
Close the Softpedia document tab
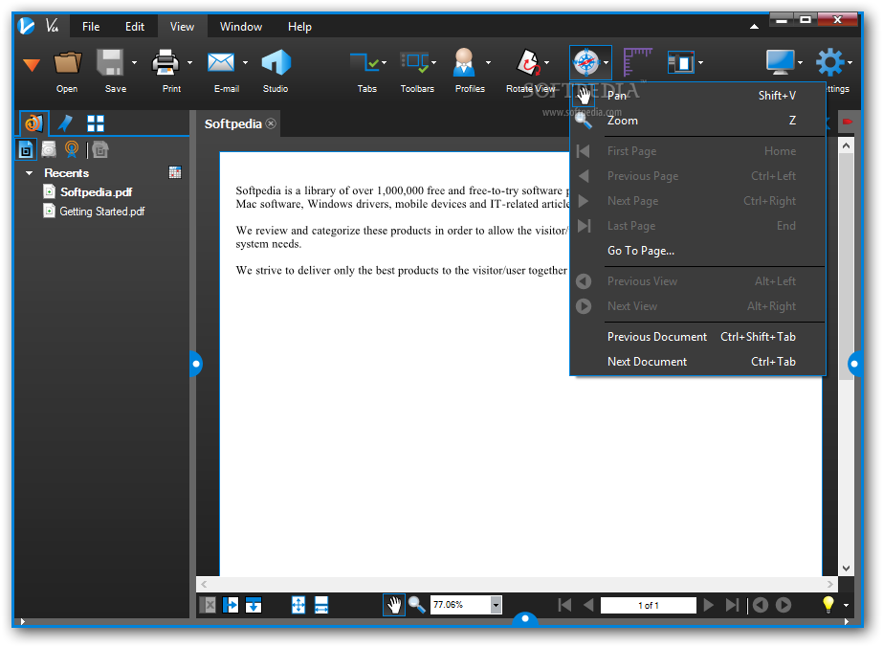click(271, 123)
